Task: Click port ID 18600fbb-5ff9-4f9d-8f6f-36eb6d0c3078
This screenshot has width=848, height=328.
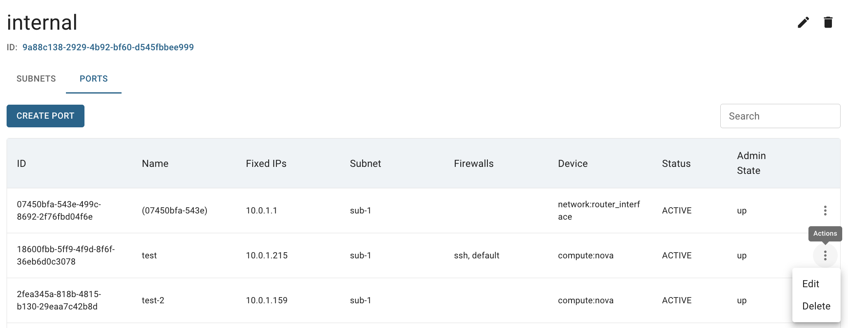Action: point(66,255)
